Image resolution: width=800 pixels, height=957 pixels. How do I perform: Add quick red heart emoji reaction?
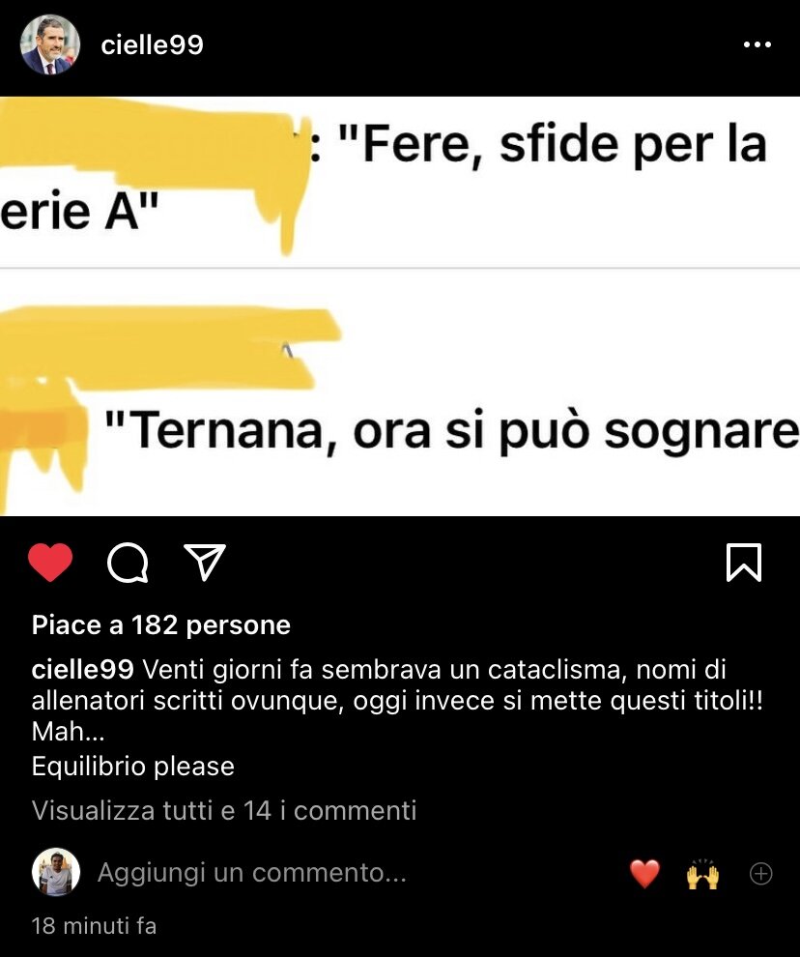click(645, 874)
